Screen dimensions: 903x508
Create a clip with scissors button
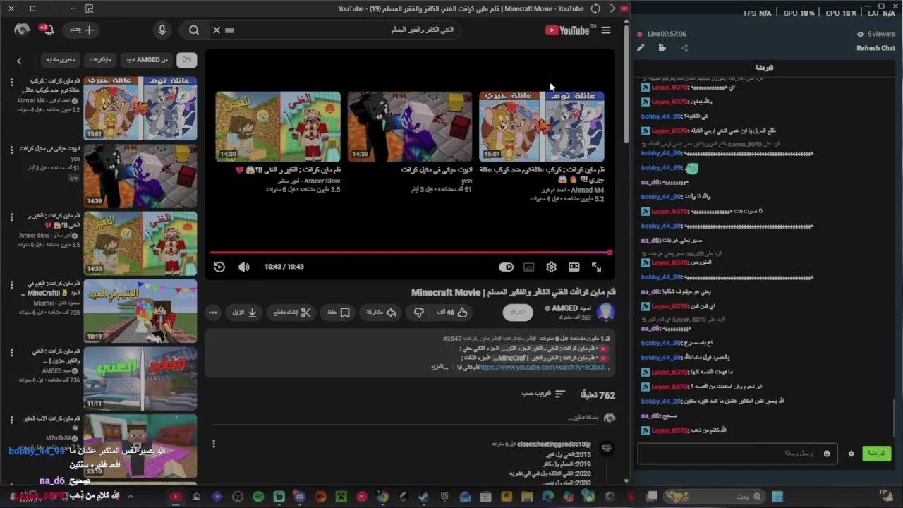point(293,312)
